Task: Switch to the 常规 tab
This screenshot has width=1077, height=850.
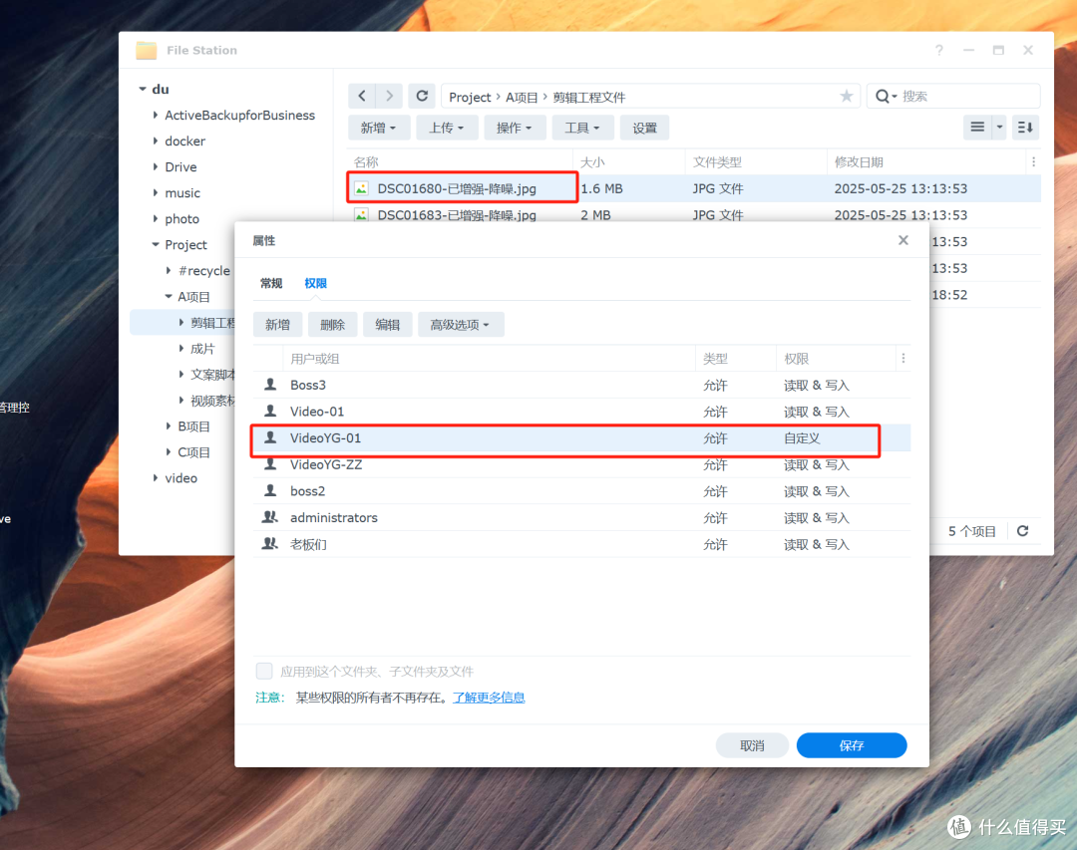Action: 271,283
